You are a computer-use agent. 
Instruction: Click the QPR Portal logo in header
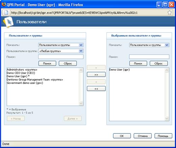coord(8,22)
